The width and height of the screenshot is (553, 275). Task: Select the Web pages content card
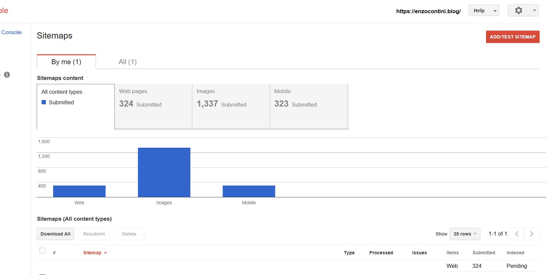tap(153, 106)
